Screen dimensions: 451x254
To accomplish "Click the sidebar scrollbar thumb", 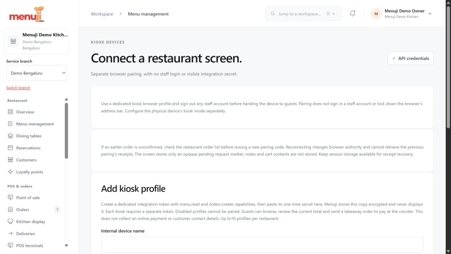I will pos(66,131).
